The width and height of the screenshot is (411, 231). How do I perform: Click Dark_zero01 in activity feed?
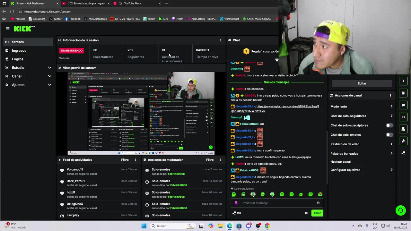76,181
